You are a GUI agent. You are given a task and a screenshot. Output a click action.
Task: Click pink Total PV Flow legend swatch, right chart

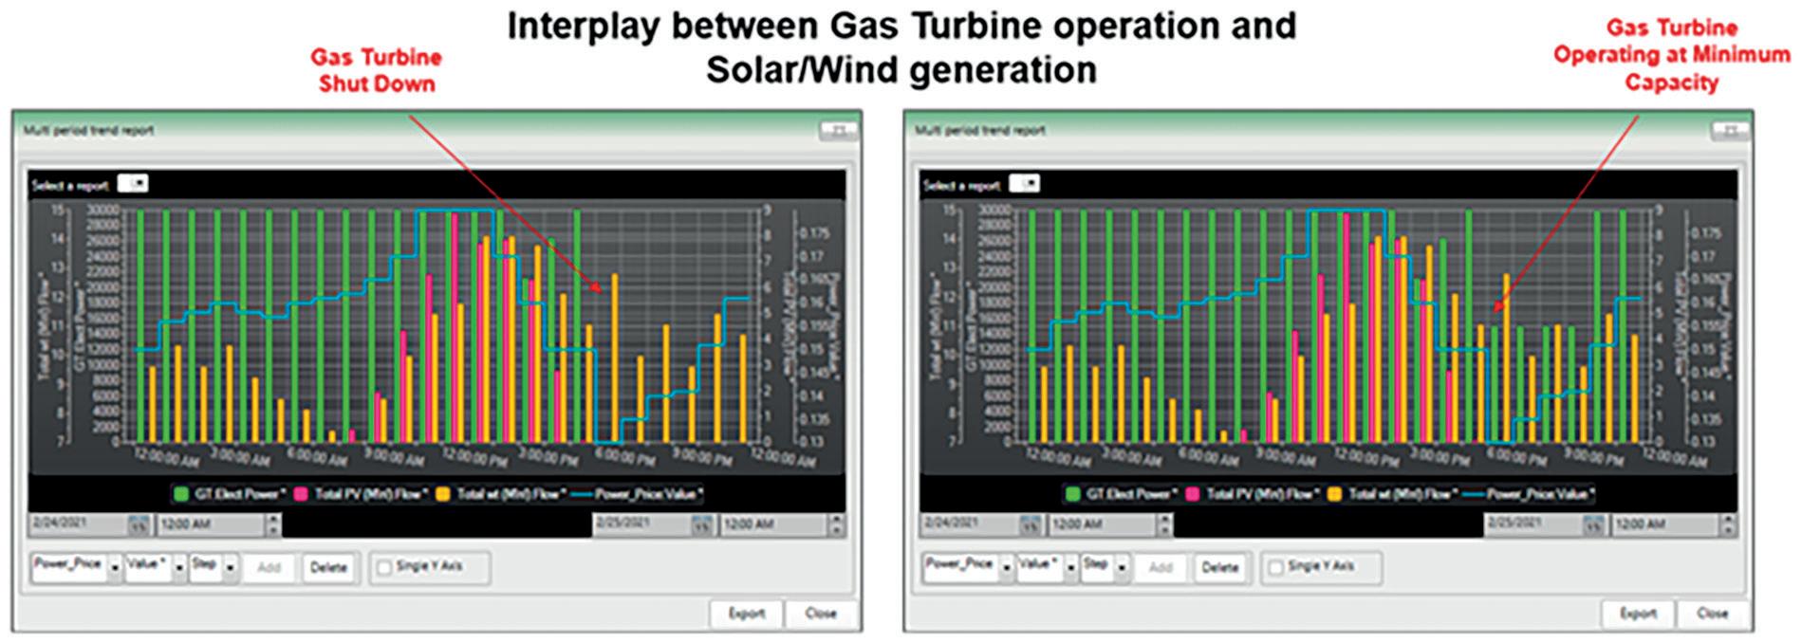pos(1193,493)
